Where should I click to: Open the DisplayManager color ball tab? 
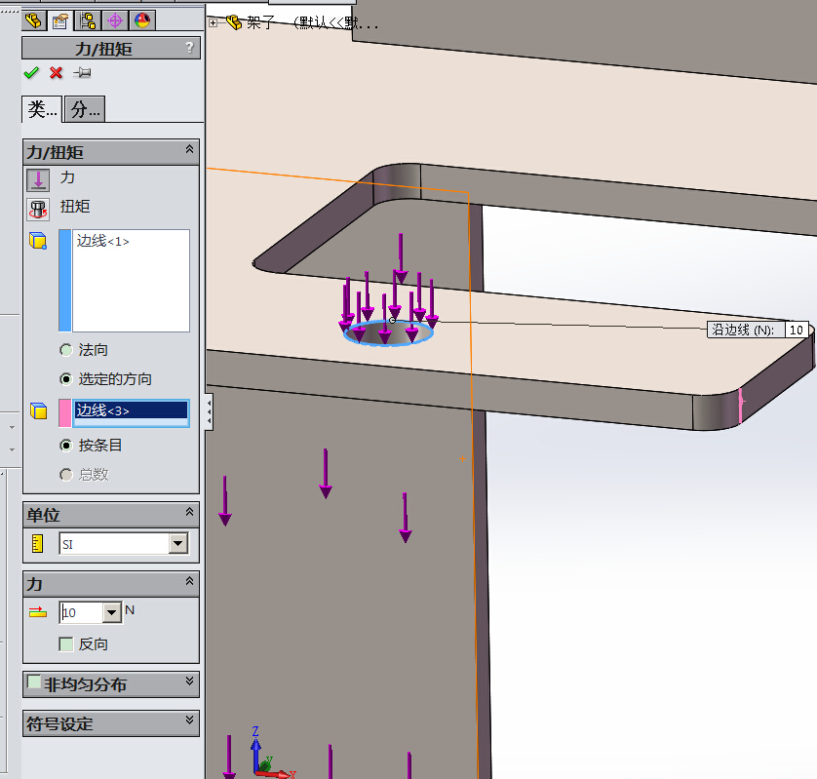pos(142,19)
